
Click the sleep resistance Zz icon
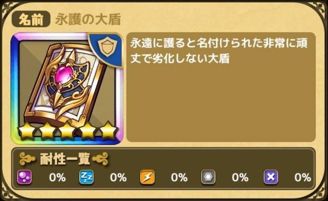coord(86,177)
